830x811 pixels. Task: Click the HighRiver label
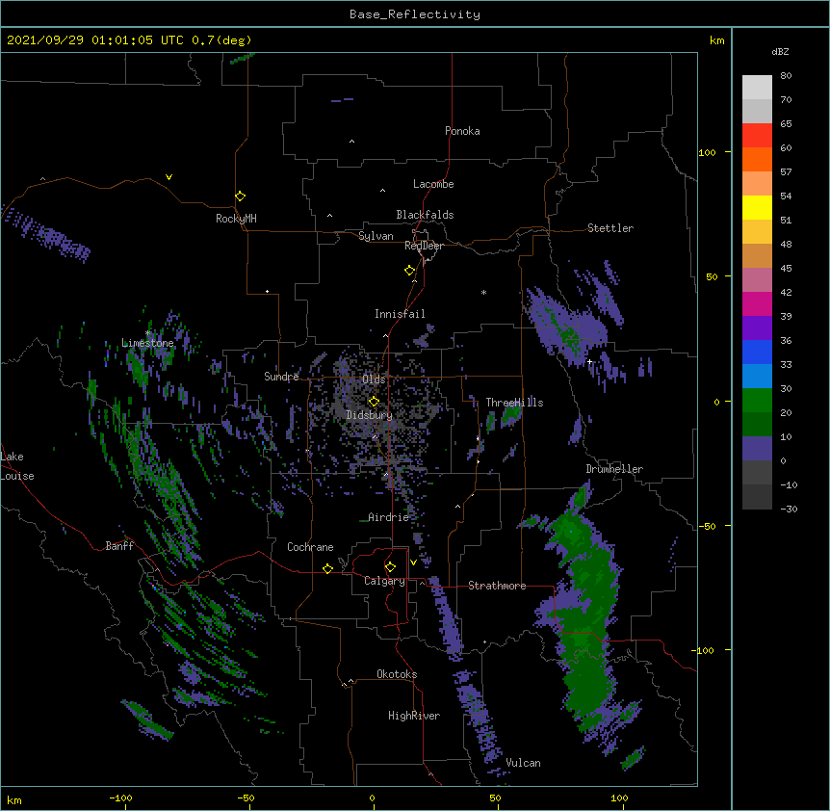[414, 716]
